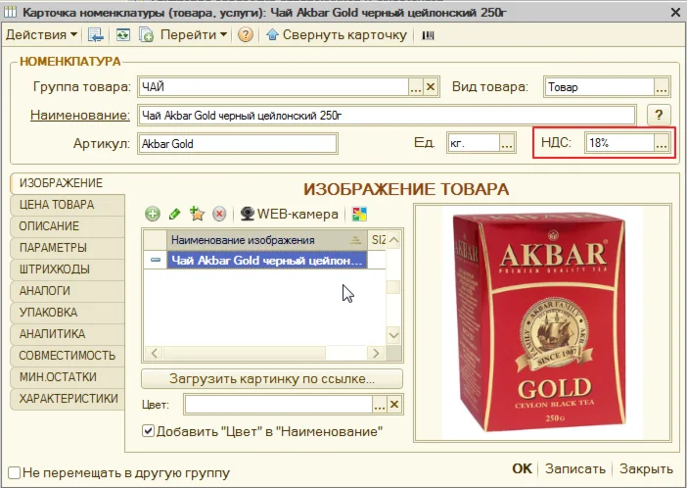Toggle Не перемещать в другую группу checkbox

pyautogui.click(x=14, y=472)
